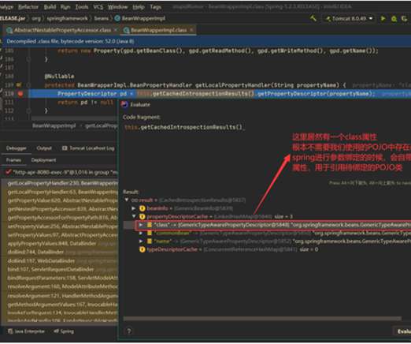Viewport: 411px width, 344px height.
Task: Run the Tomcat configuration with green arrow
Action: click(383, 18)
